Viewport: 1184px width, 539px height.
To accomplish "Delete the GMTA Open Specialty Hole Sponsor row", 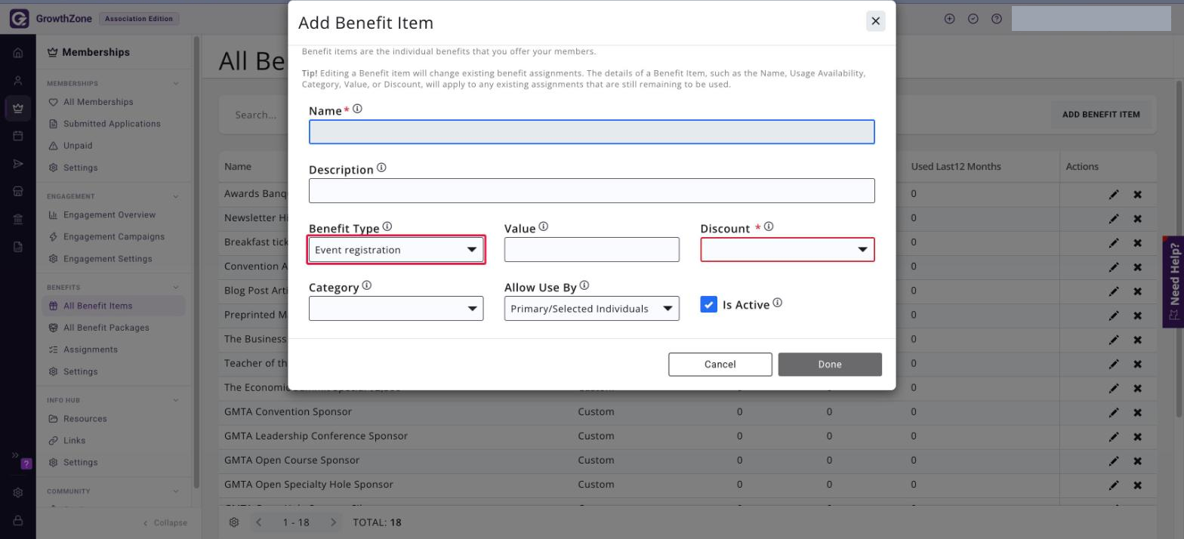I will click(1137, 485).
